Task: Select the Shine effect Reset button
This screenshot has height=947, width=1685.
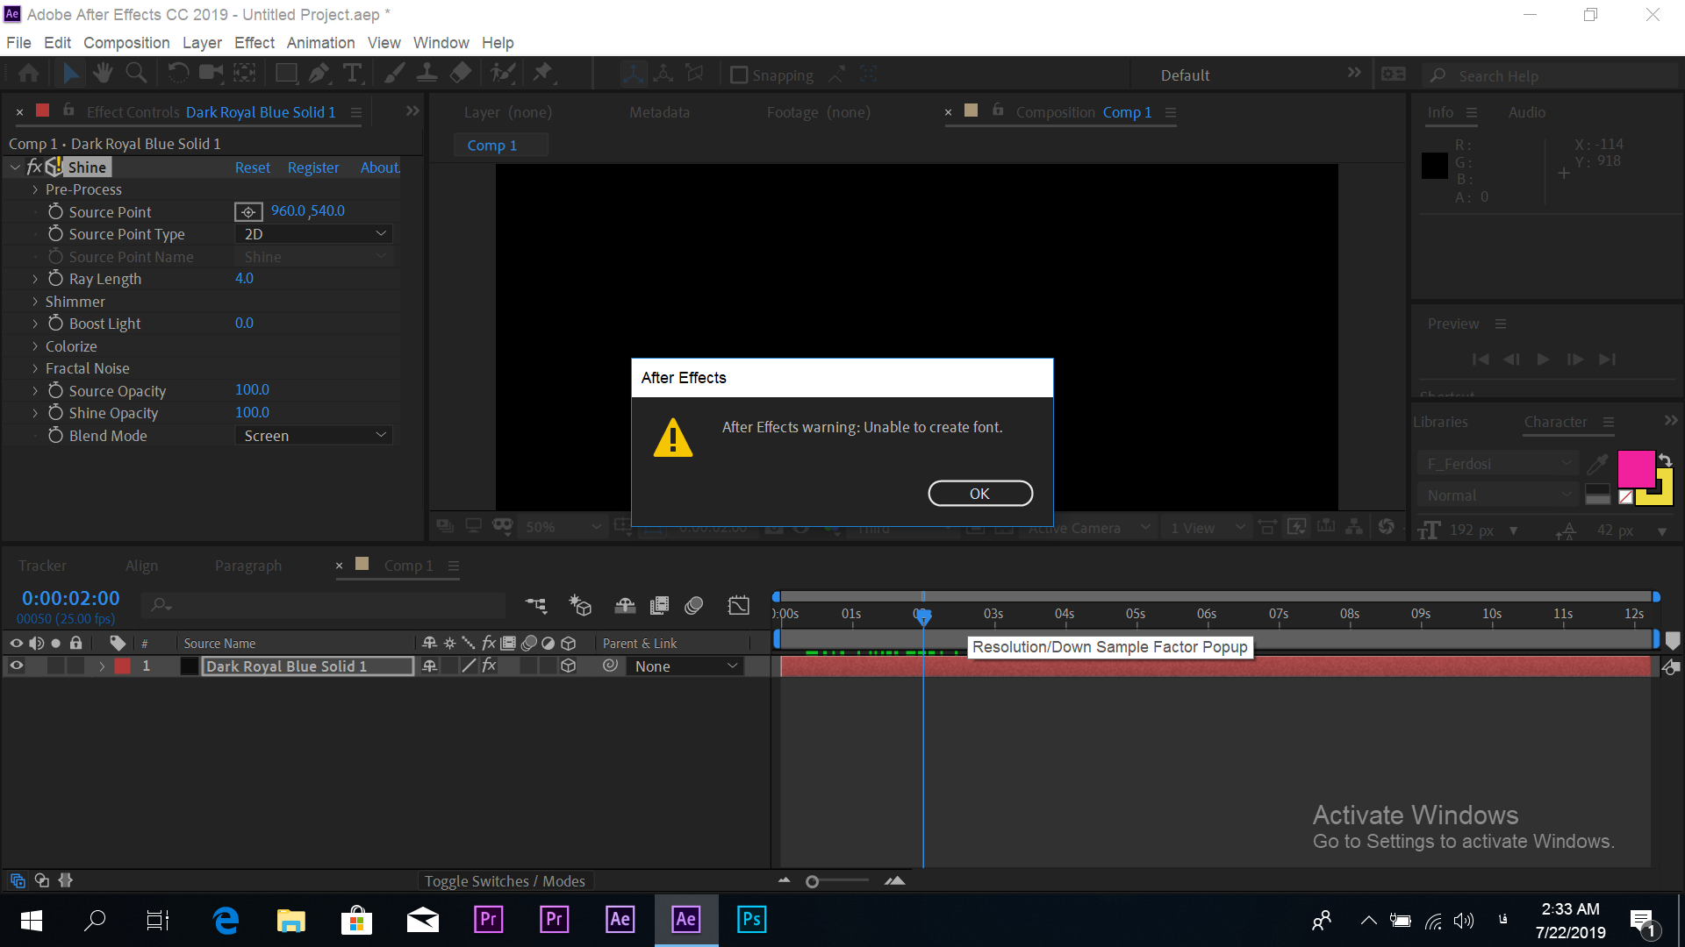Action: [x=251, y=167]
